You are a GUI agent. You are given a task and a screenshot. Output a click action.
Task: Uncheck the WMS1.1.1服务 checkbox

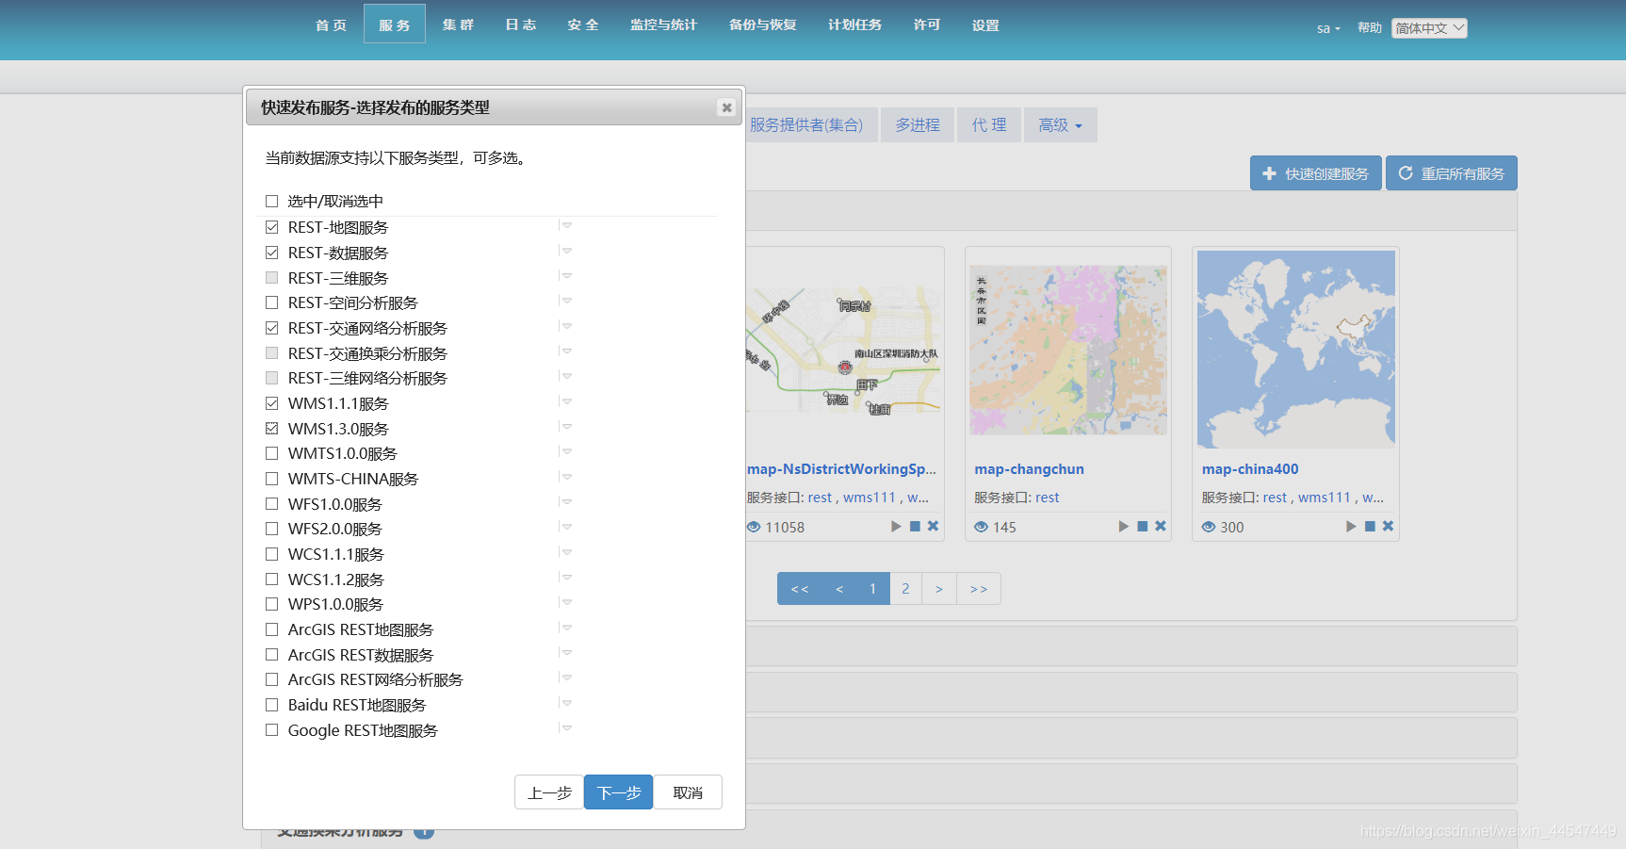[x=271, y=403]
